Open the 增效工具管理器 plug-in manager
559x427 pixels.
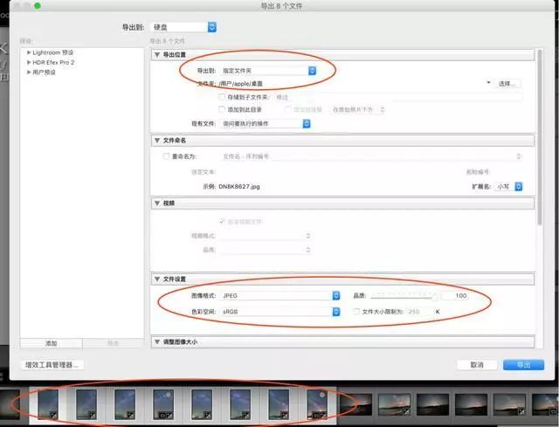(52, 365)
